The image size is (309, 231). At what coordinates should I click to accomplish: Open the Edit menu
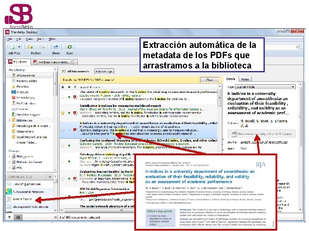[19, 39]
